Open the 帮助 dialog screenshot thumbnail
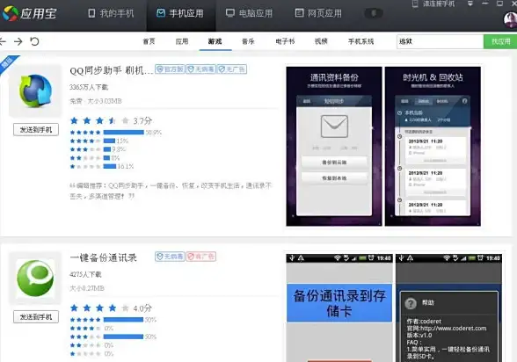 point(448,308)
